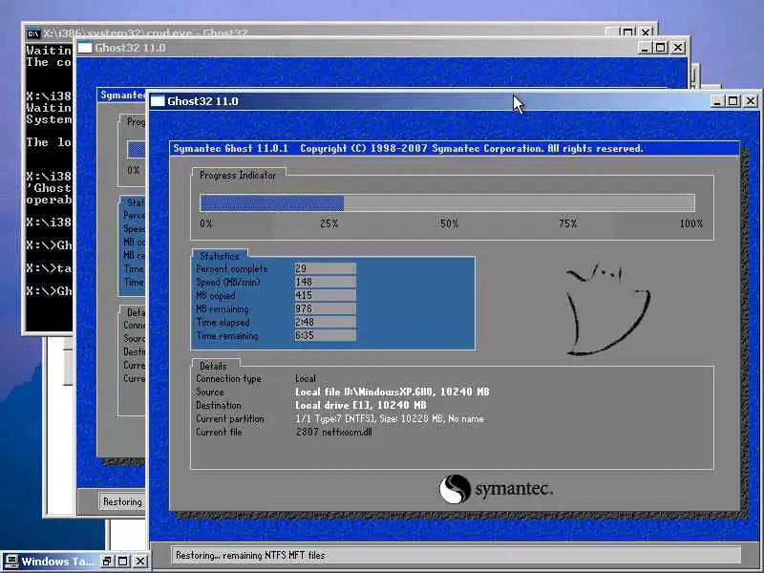
Task: Close the minimized Windows Ta... window
Action: pyautogui.click(x=140, y=562)
